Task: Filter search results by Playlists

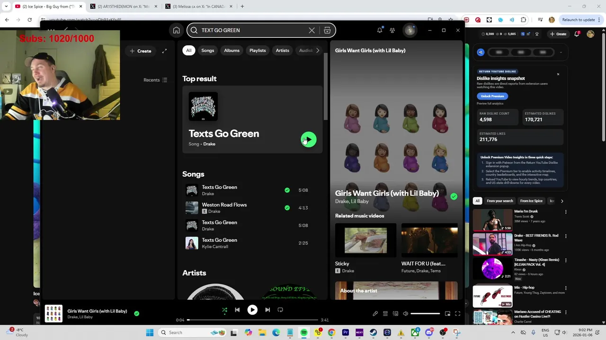Action: tap(258, 51)
